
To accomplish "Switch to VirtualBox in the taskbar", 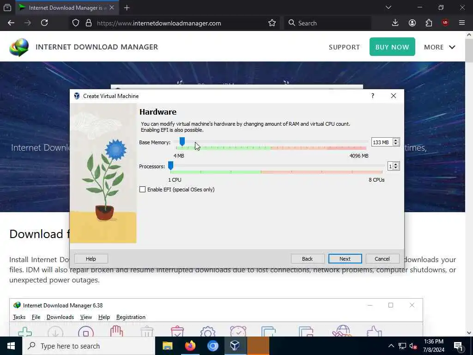I will click(x=235, y=346).
